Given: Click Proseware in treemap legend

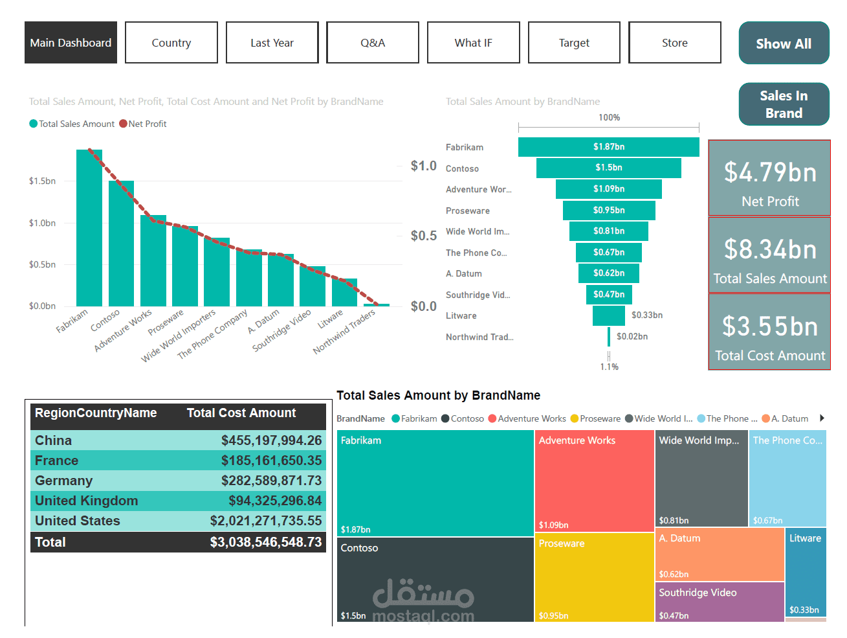Looking at the screenshot, I should pyautogui.click(x=595, y=418).
